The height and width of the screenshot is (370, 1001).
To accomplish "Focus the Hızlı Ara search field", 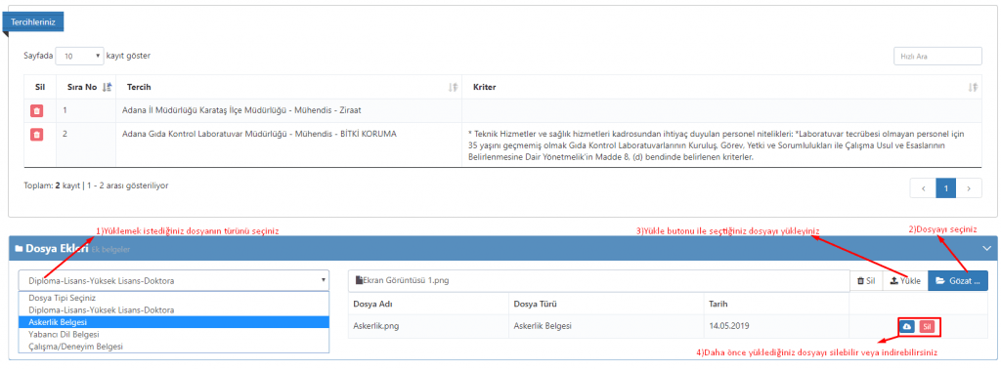I will pyautogui.click(x=937, y=57).
